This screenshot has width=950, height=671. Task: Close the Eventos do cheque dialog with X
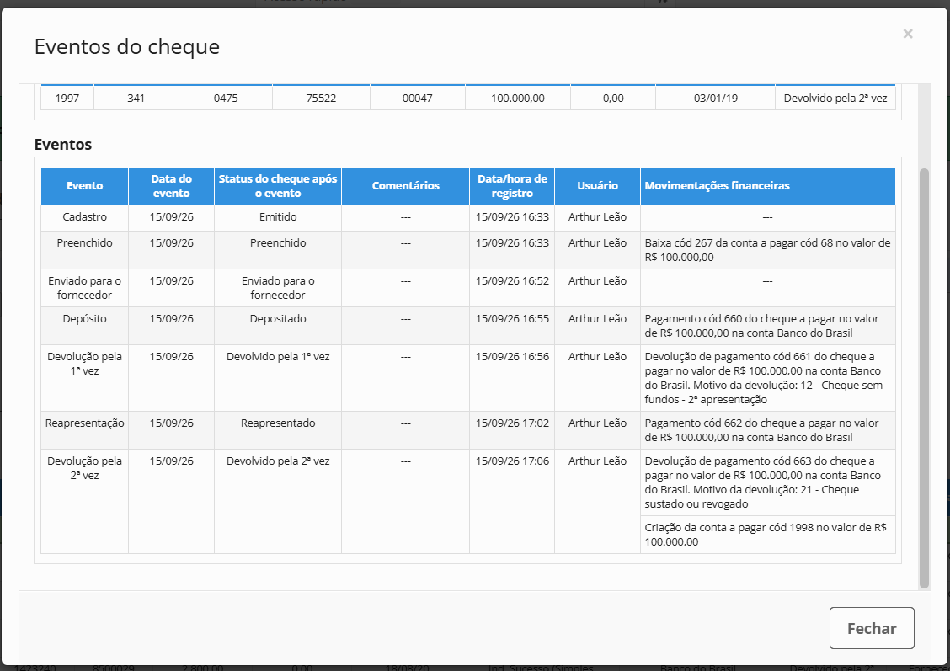pos(908,34)
